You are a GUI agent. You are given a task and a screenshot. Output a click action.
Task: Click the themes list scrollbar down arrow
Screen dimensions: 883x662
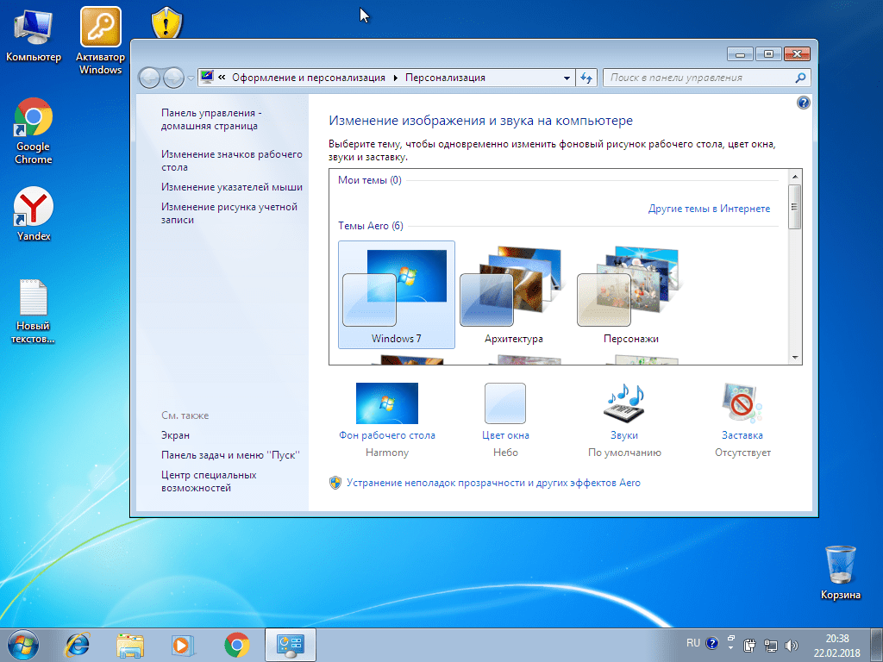coord(793,357)
